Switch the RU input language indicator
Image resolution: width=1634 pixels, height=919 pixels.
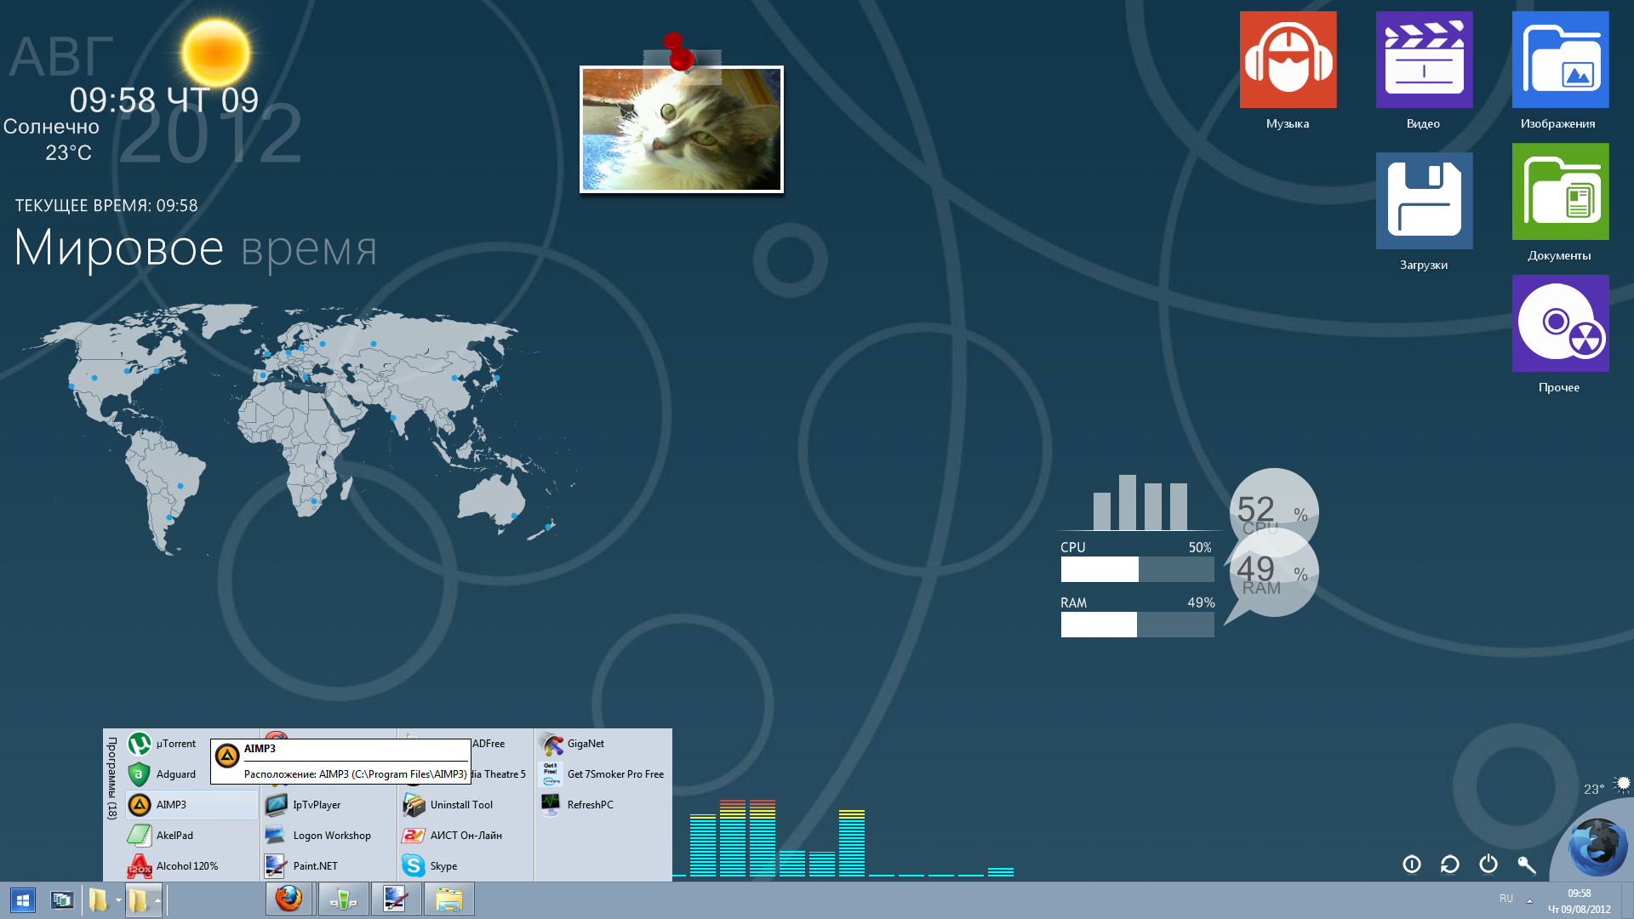1505,899
